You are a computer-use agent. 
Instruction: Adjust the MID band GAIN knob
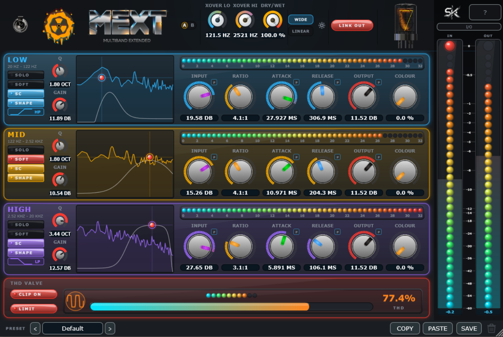(x=60, y=180)
